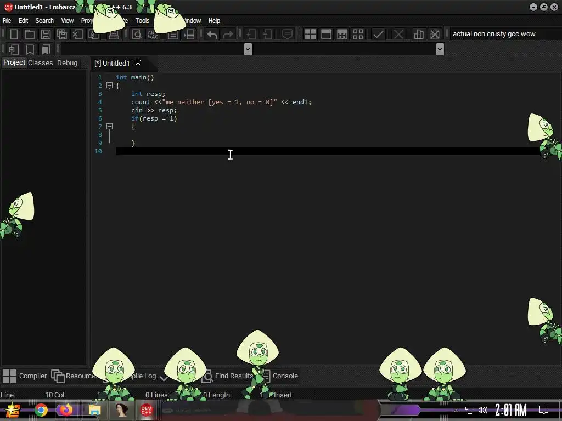This screenshot has width=562, height=421.
Task: Open the View menu
Action: point(68,21)
